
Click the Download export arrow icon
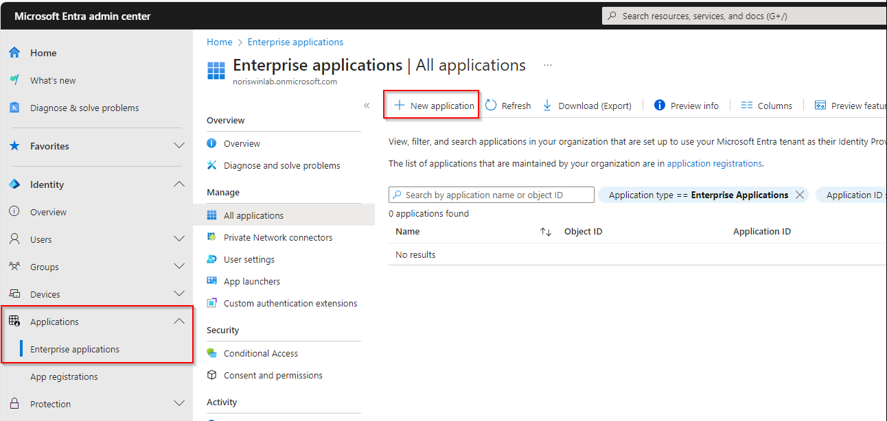(x=547, y=106)
